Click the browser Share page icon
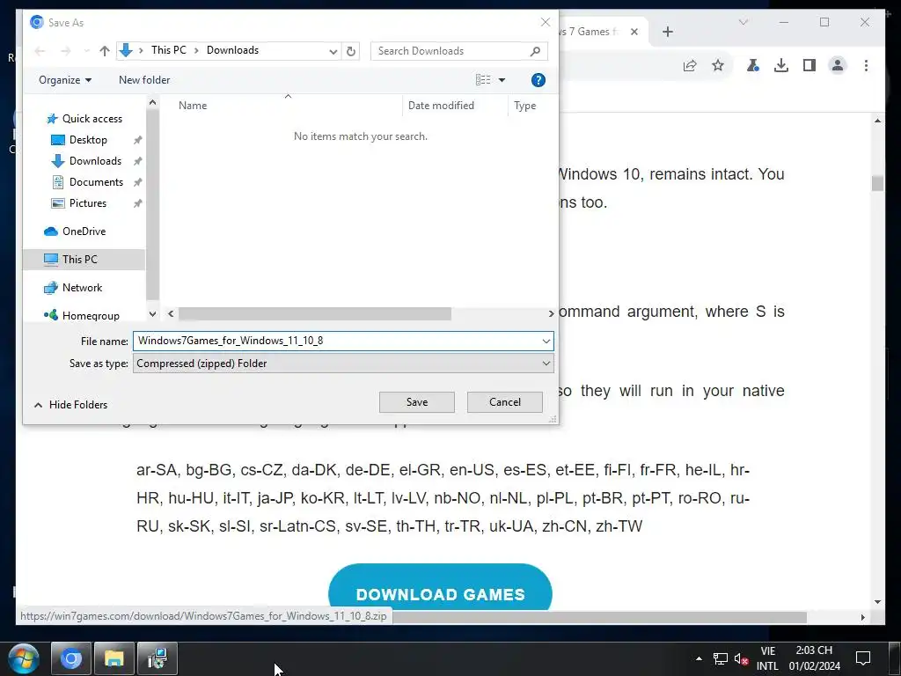Screen dimensions: 901x676 click(x=690, y=65)
